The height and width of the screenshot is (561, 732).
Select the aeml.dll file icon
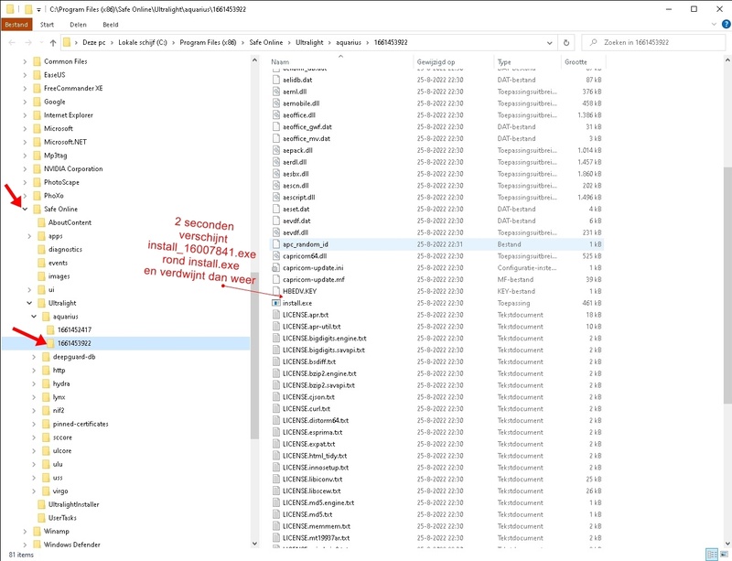tap(276, 92)
